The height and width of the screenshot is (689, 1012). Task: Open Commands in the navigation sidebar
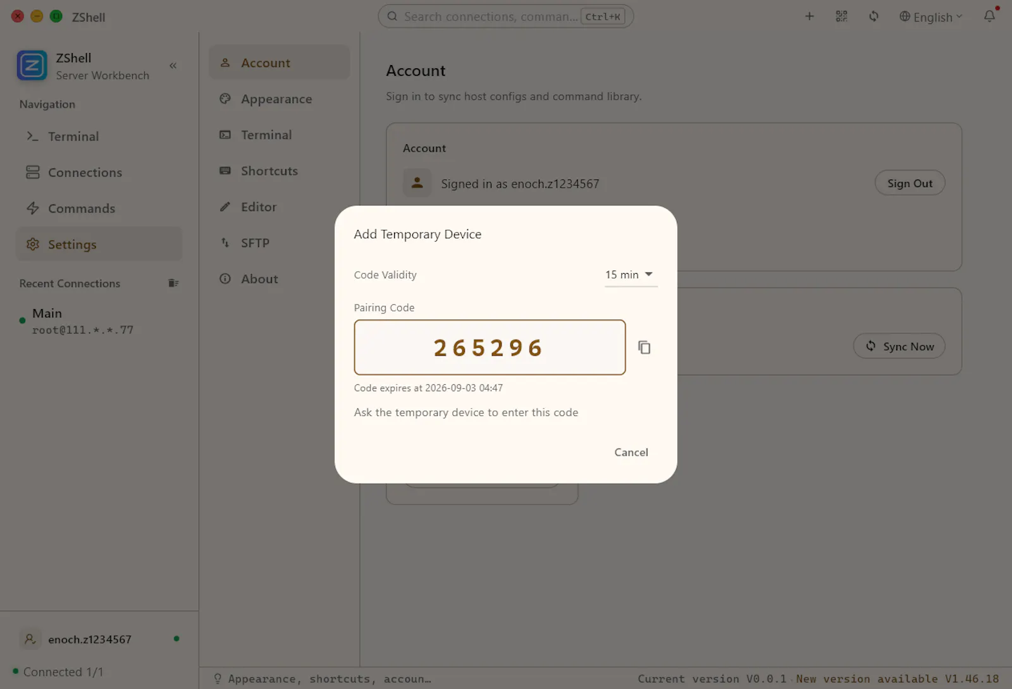coord(99,209)
